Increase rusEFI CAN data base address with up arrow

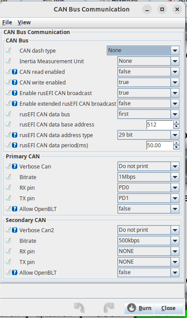(x=176, y=123)
